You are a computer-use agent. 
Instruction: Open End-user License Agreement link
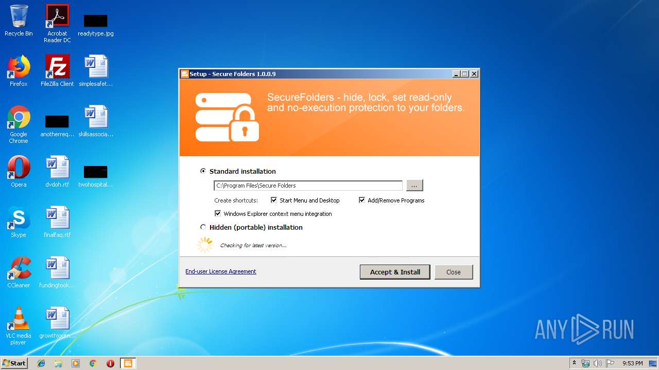pos(221,271)
